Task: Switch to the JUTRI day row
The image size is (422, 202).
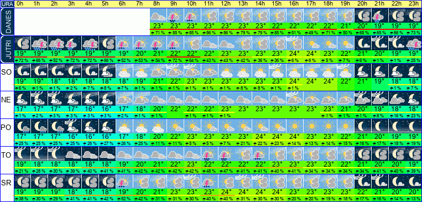Action: point(7,50)
